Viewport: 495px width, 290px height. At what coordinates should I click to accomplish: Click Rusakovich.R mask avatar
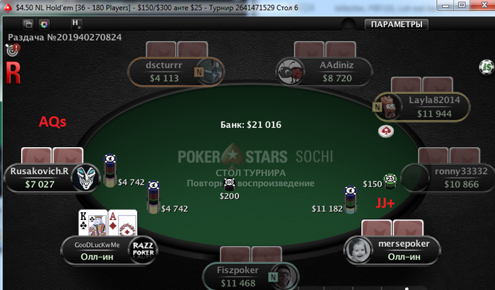click(x=86, y=178)
